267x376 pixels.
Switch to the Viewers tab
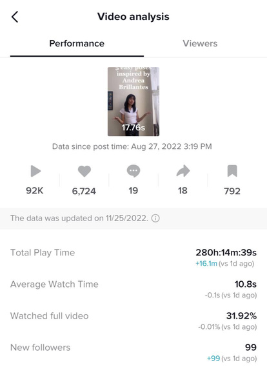[200, 43]
